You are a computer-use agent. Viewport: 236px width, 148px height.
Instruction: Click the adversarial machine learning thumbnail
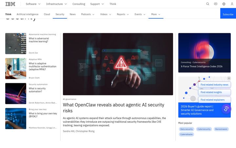16,44
